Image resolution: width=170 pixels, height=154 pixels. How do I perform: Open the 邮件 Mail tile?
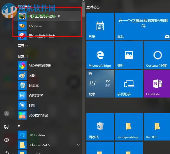143,26
